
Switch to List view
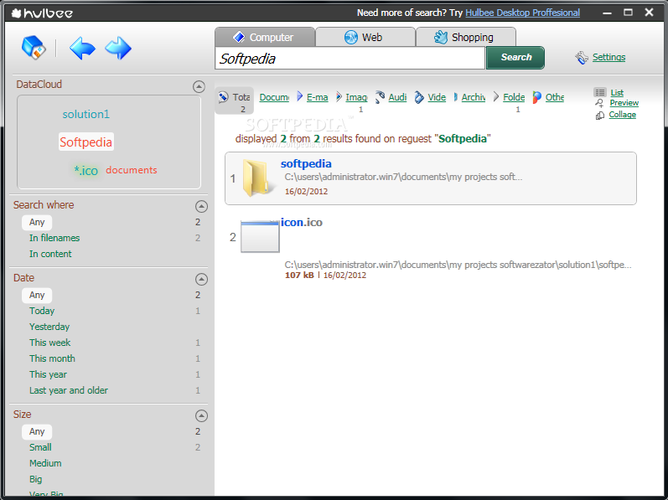[617, 93]
